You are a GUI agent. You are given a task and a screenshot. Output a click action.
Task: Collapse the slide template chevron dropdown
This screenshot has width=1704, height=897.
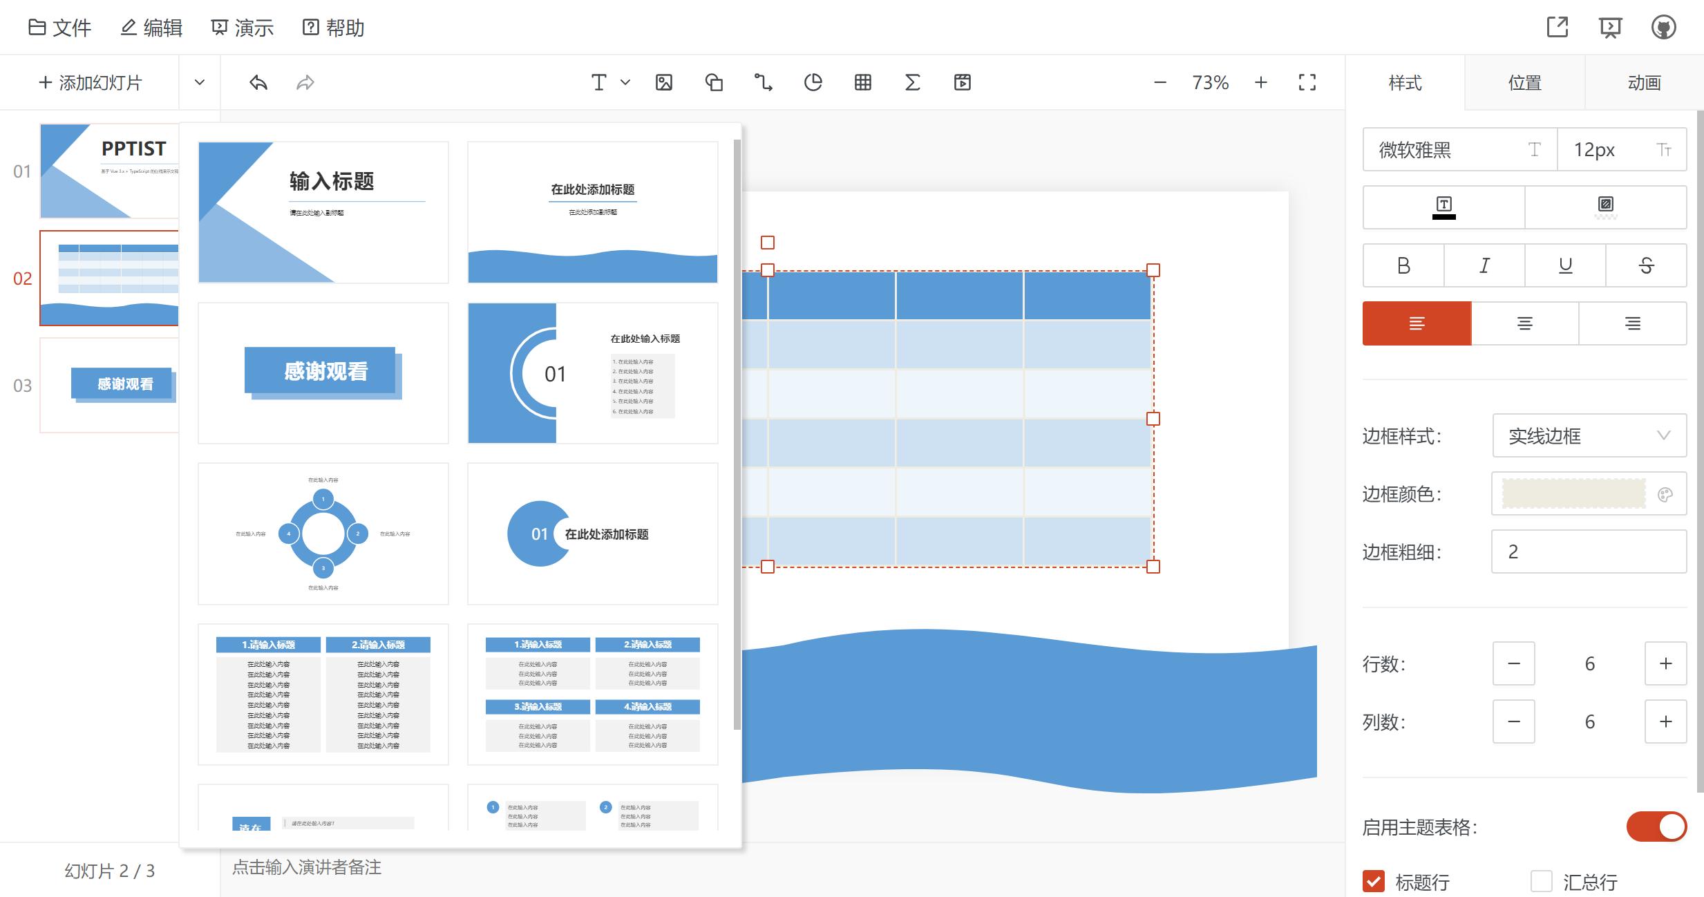pos(200,83)
